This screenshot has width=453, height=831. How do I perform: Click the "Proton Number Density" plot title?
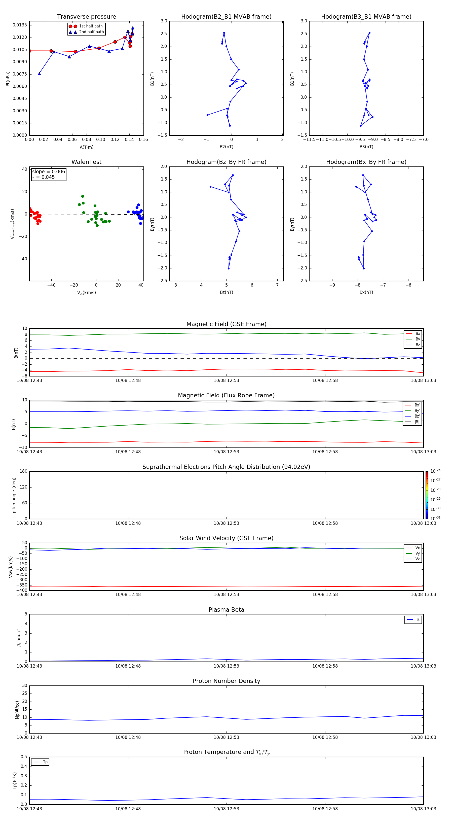click(x=226, y=681)
